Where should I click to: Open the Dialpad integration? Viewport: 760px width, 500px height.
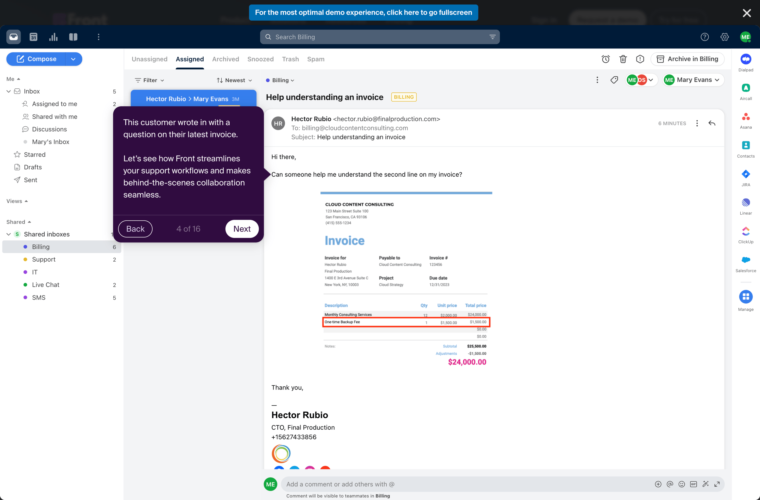coord(746,63)
